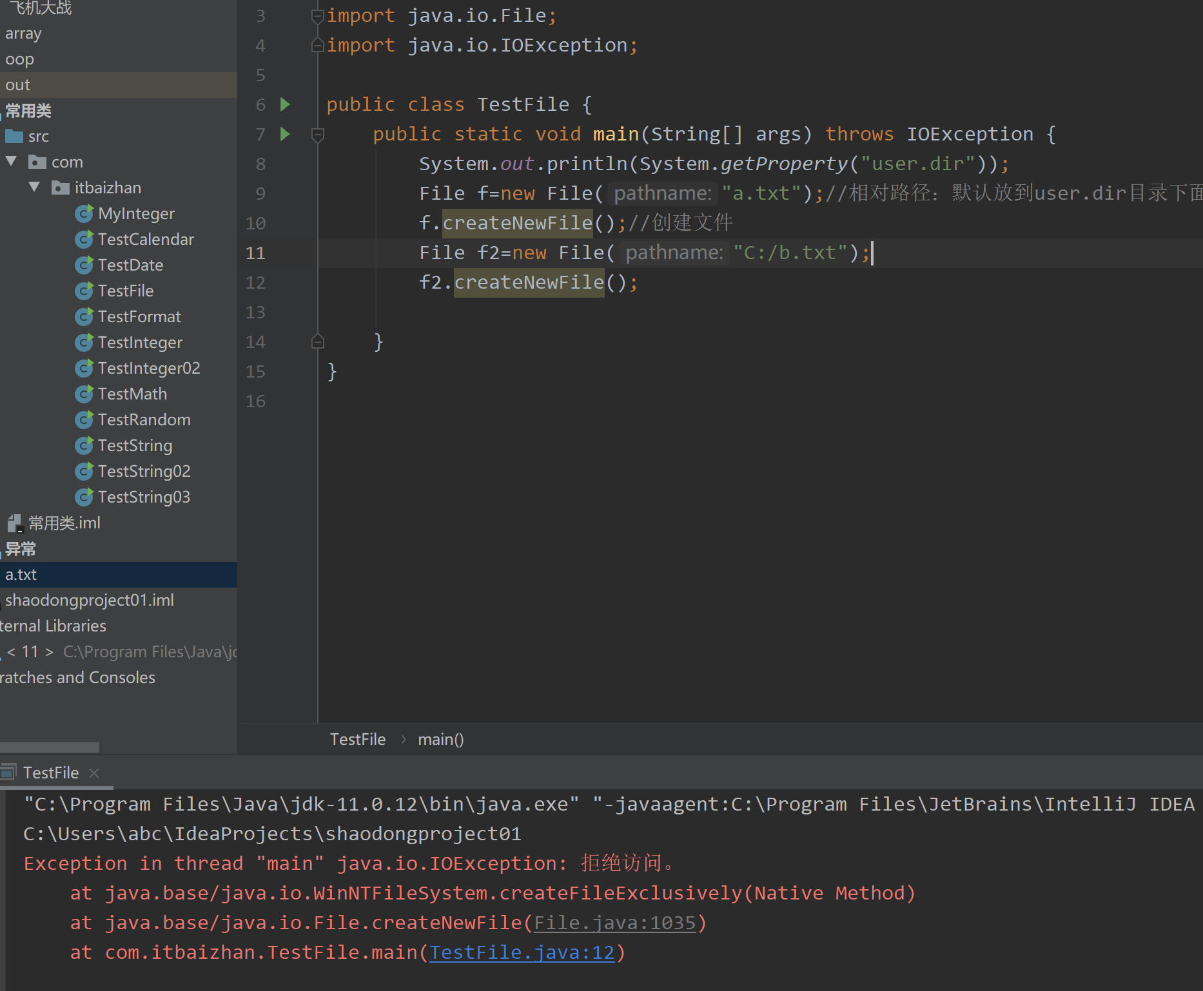Click the main() breadcrumb
The height and width of the screenshot is (991, 1203).
pos(441,739)
